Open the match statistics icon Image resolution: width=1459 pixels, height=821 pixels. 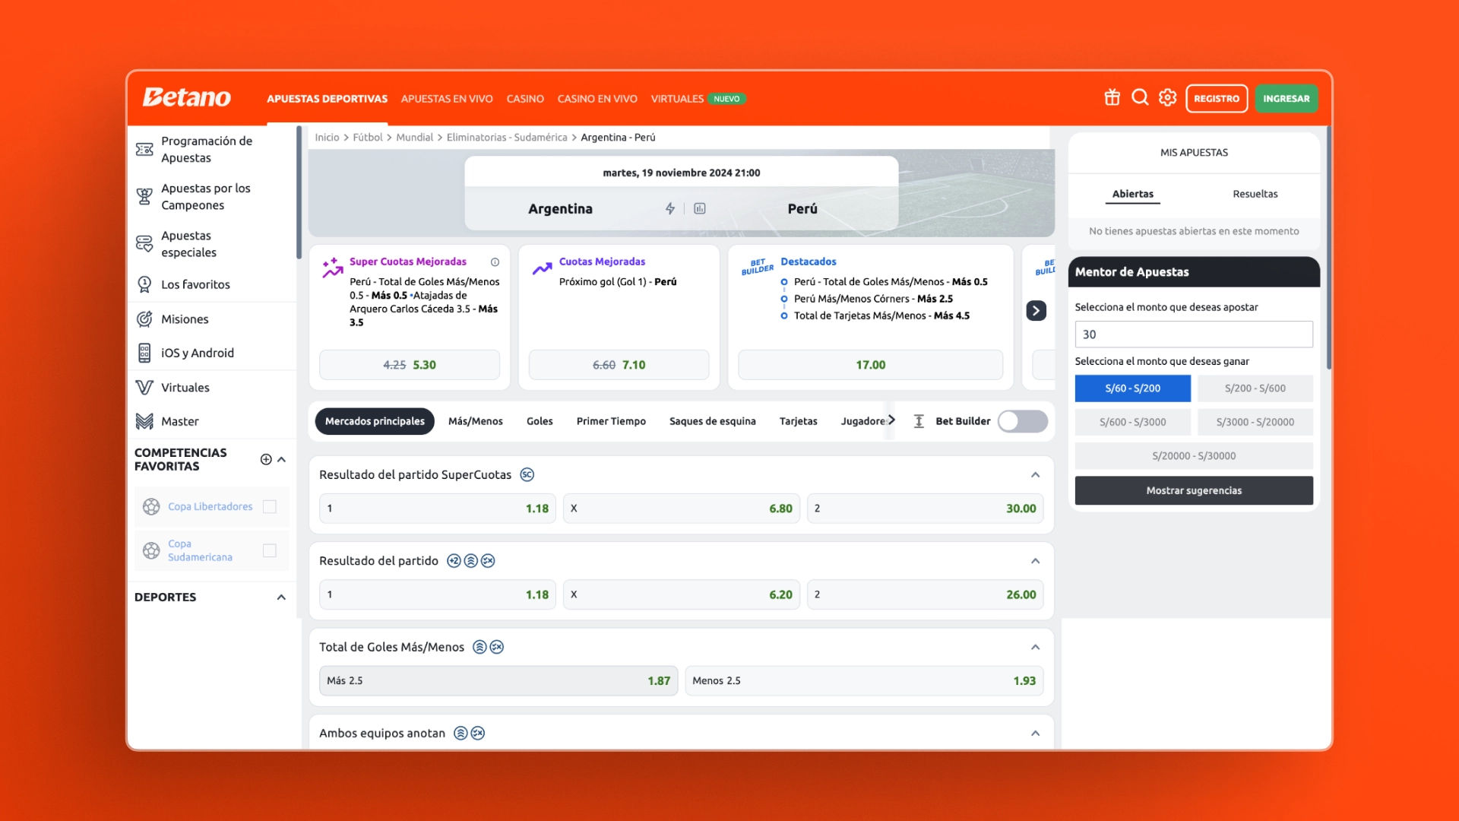click(x=700, y=208)
